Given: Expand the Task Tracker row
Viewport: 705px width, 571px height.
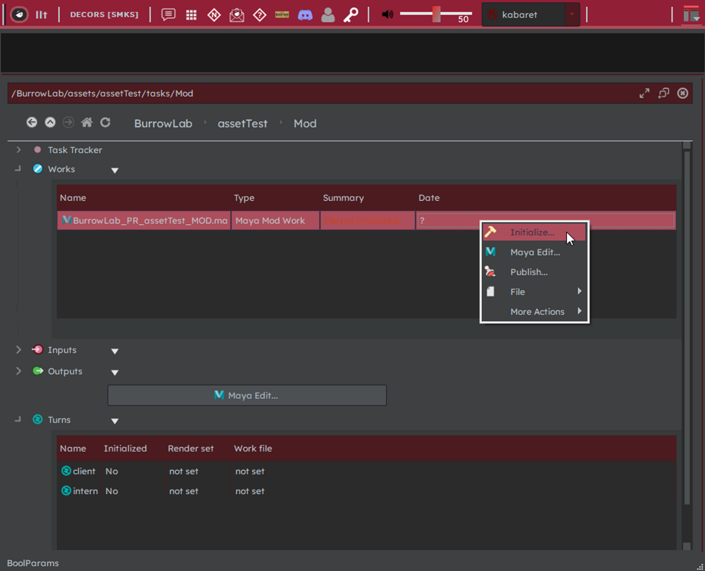Looking at the screenshot, I should pos(19,150).
